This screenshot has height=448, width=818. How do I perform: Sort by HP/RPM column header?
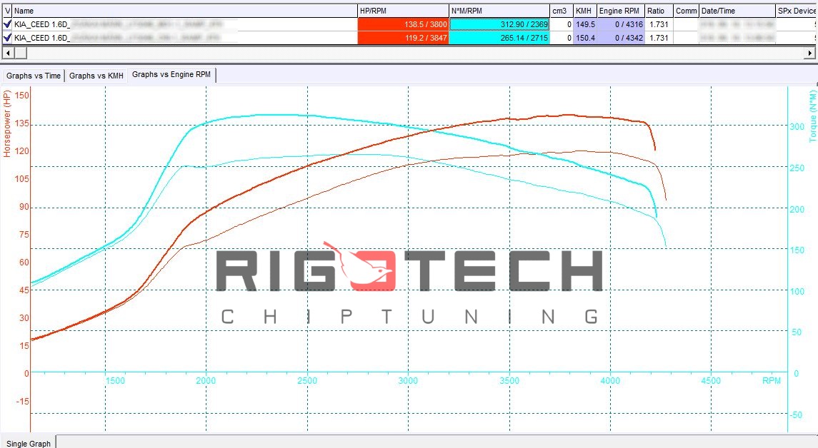(403, 11)
